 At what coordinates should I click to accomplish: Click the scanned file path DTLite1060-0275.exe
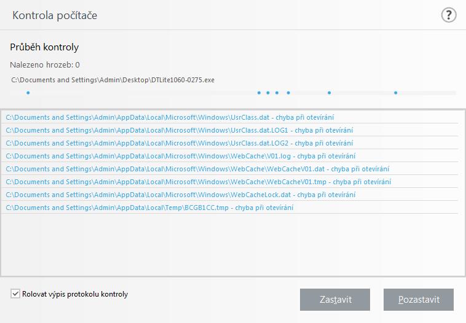click(113, 80)
